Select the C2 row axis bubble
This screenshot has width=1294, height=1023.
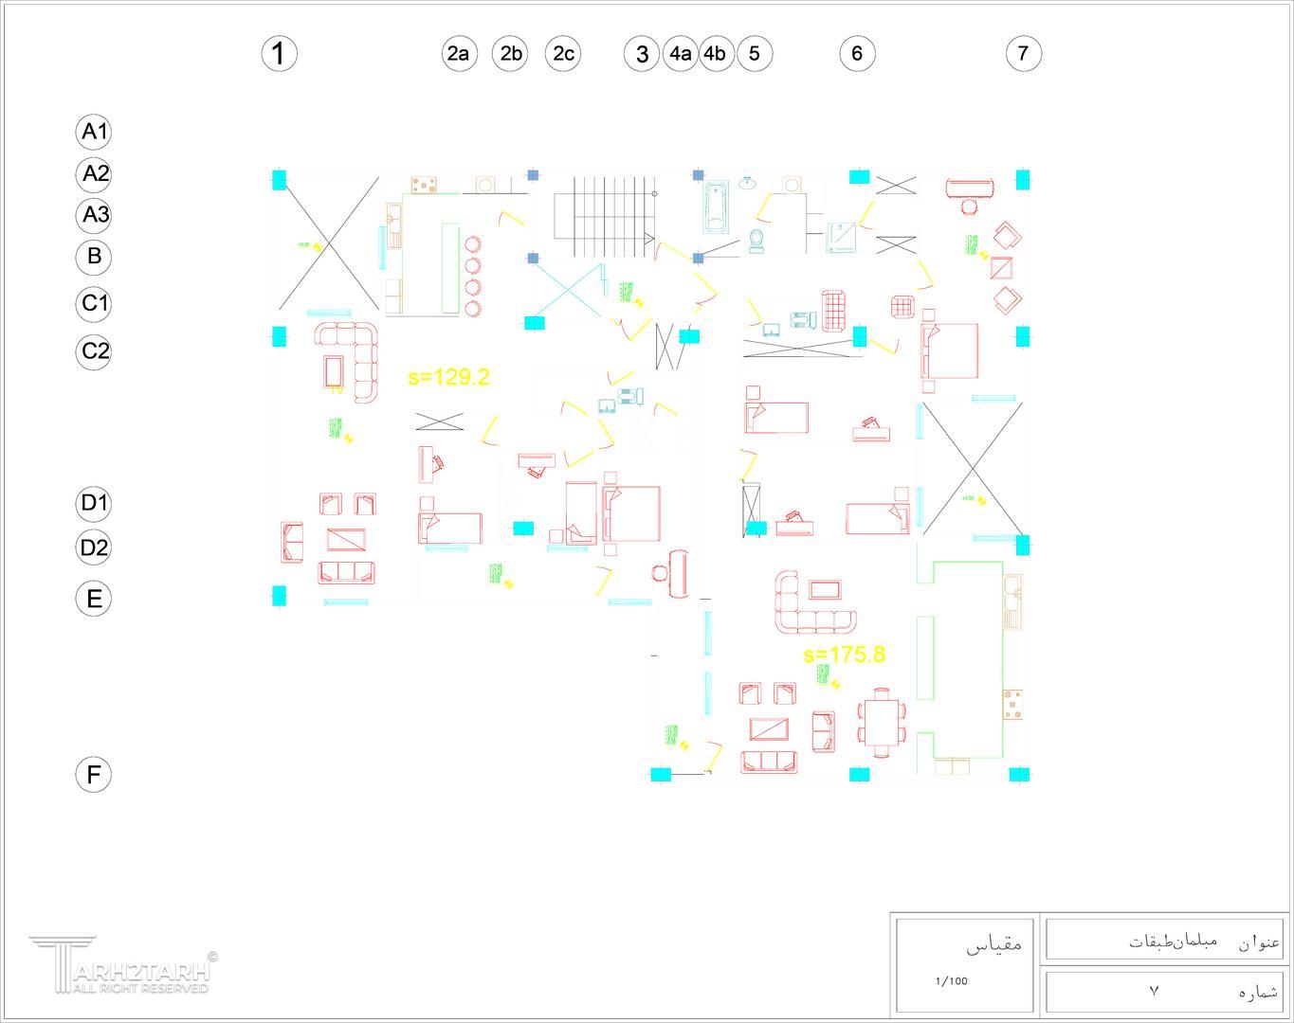pos(94,351)
